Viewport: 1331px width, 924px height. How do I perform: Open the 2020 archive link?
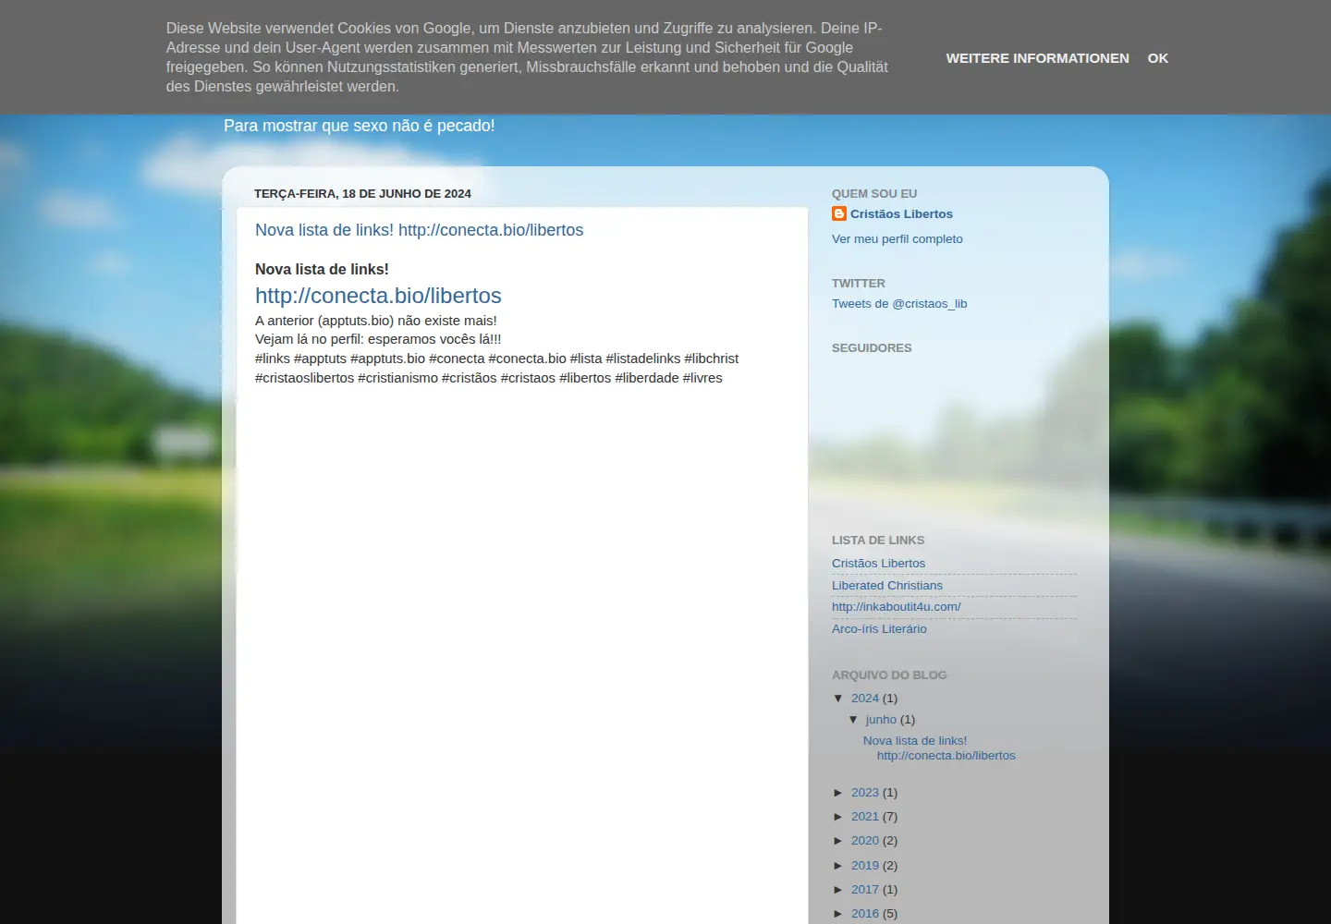[x=865, y=841]
